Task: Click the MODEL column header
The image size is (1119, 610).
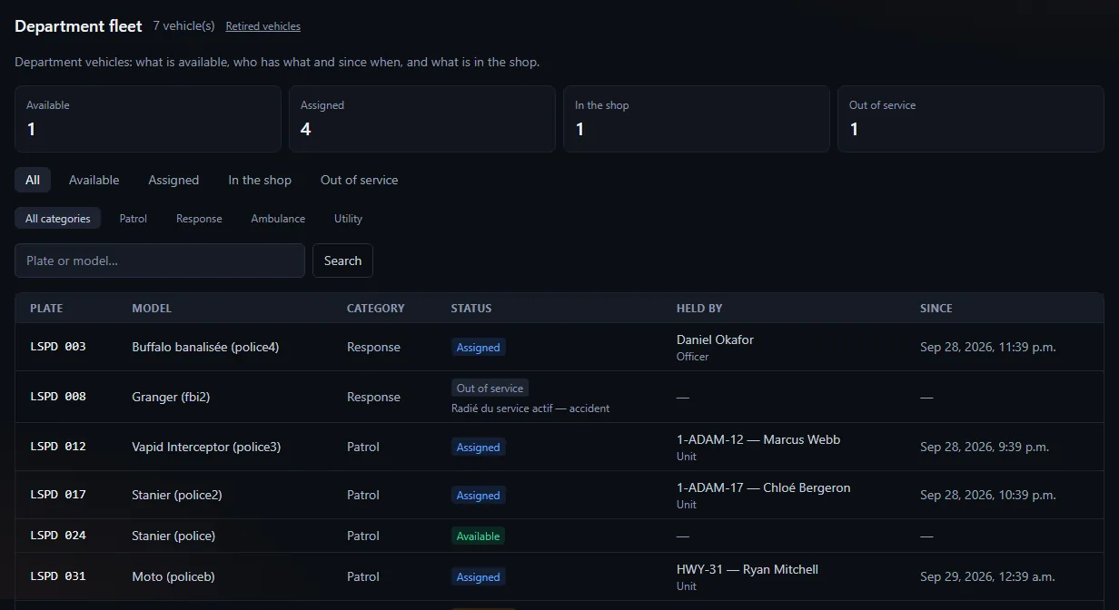Action: pos(152,309)
